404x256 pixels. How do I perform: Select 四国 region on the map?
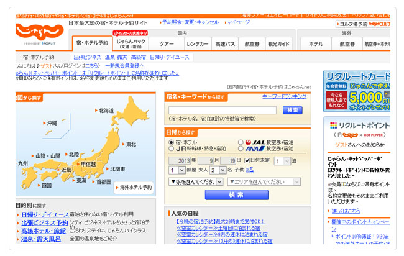tap(45, 185)
